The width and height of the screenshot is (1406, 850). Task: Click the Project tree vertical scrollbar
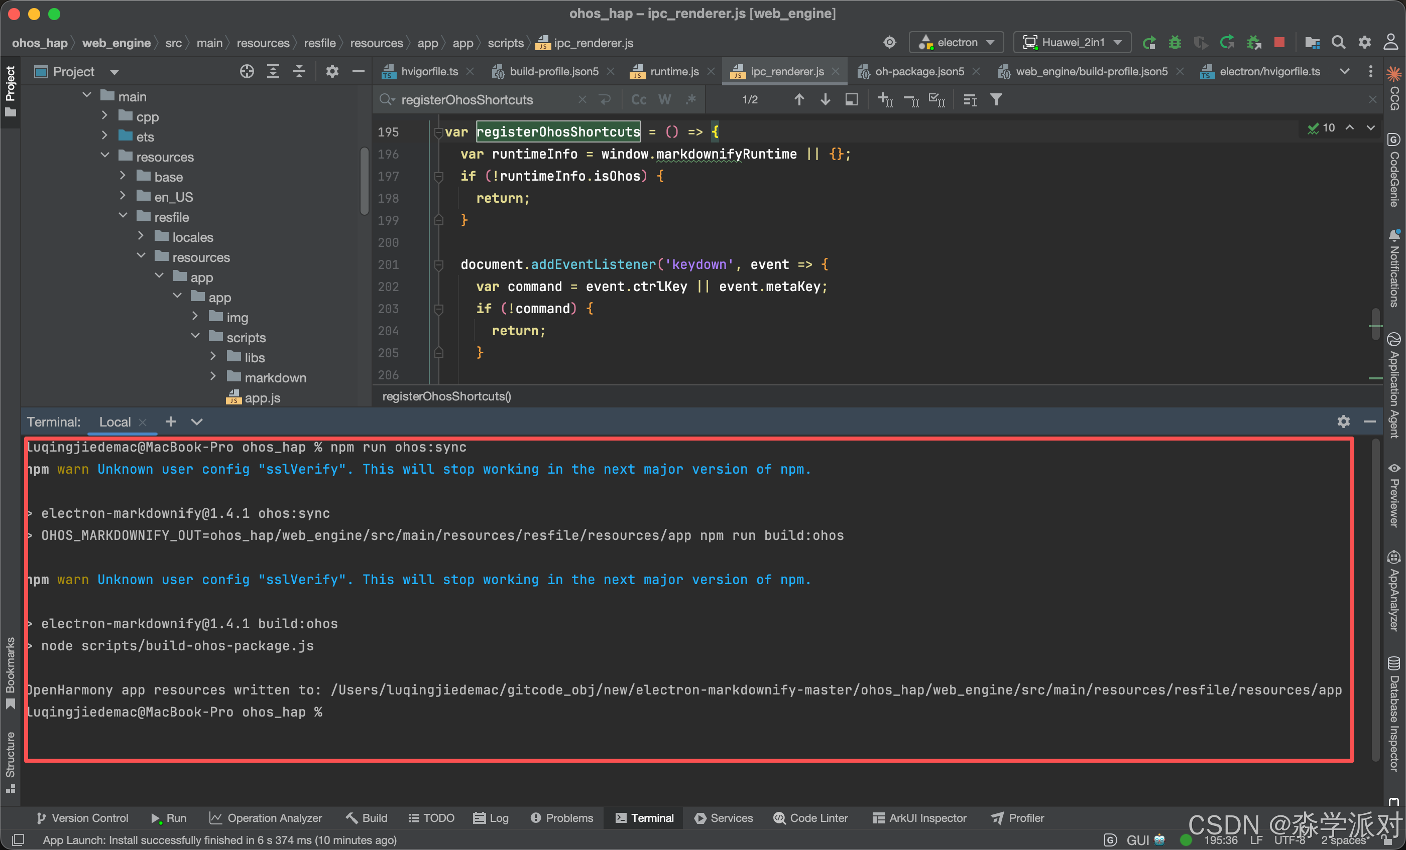[x=364, y=181]
